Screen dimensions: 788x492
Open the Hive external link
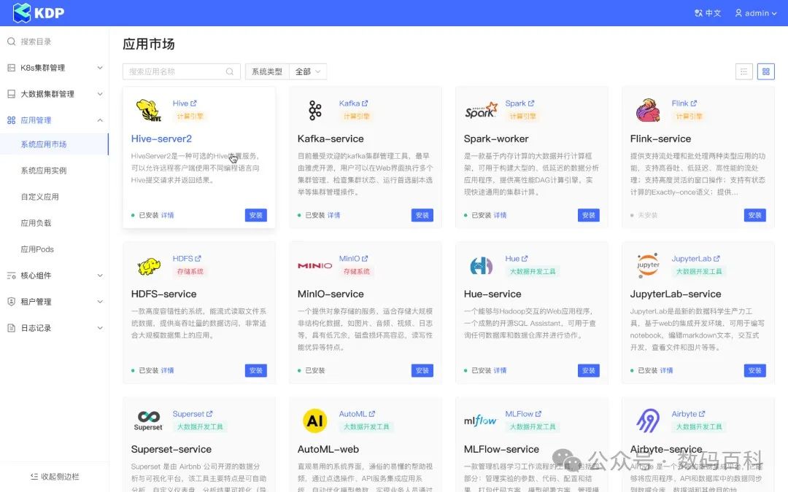(x=185, y=104)
